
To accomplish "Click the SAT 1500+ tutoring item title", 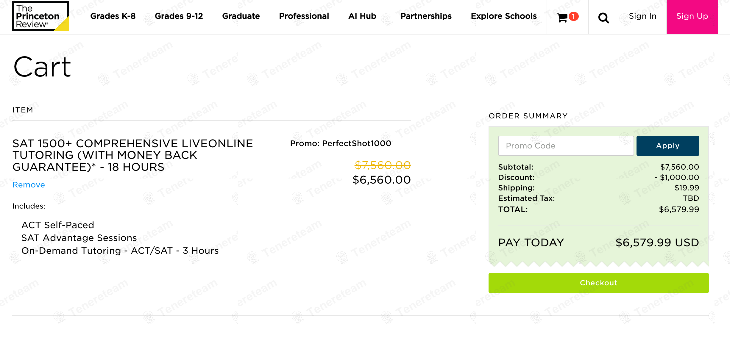I will pos(132,155).
